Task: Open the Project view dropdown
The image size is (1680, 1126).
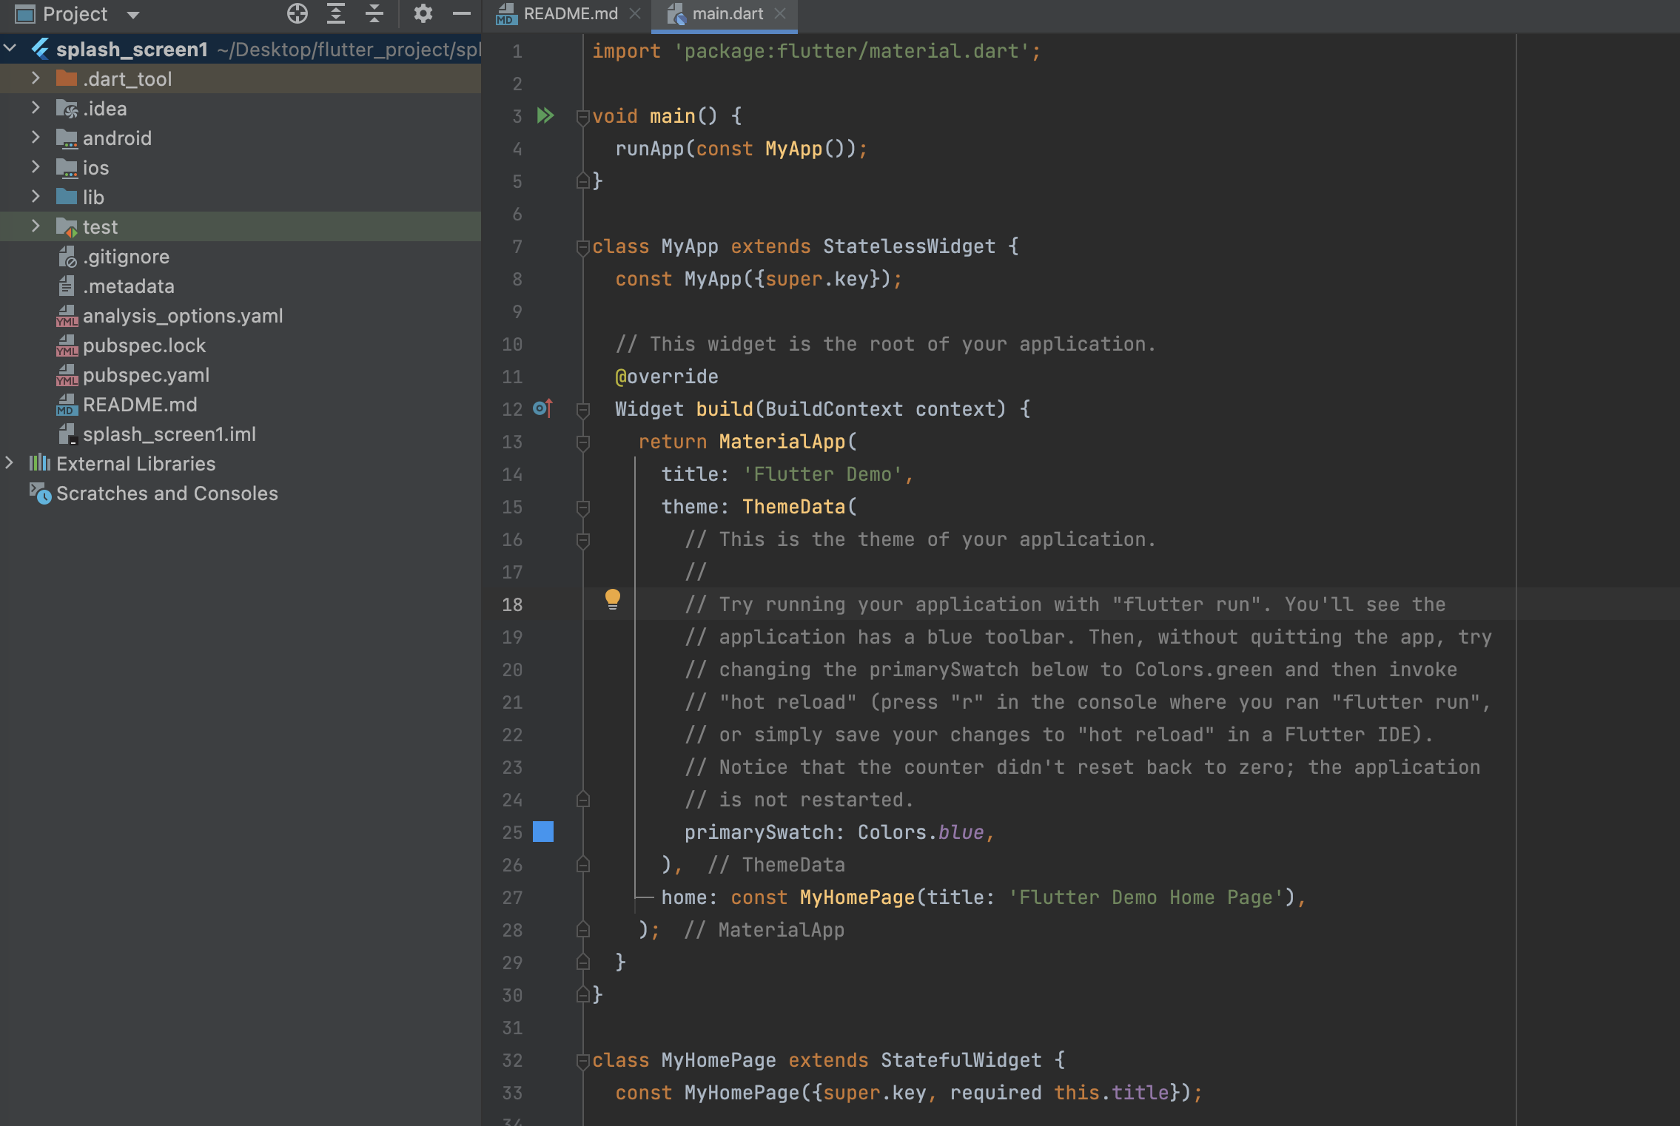Action: [x=133, y=15]
